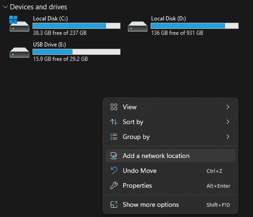The height and width of the screenshot is (217, 253).
Task: Click the Properties wrench icon
Action: [114, 185]
